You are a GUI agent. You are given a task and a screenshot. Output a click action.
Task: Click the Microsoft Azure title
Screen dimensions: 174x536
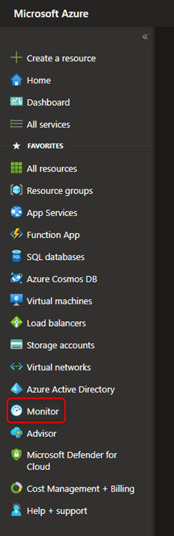51,14
